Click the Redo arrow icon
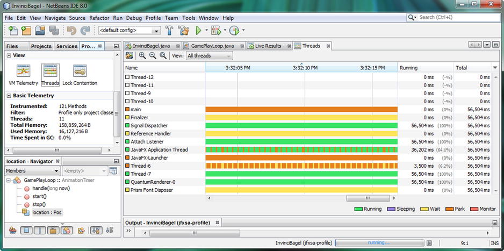 [x=85, y=31]
